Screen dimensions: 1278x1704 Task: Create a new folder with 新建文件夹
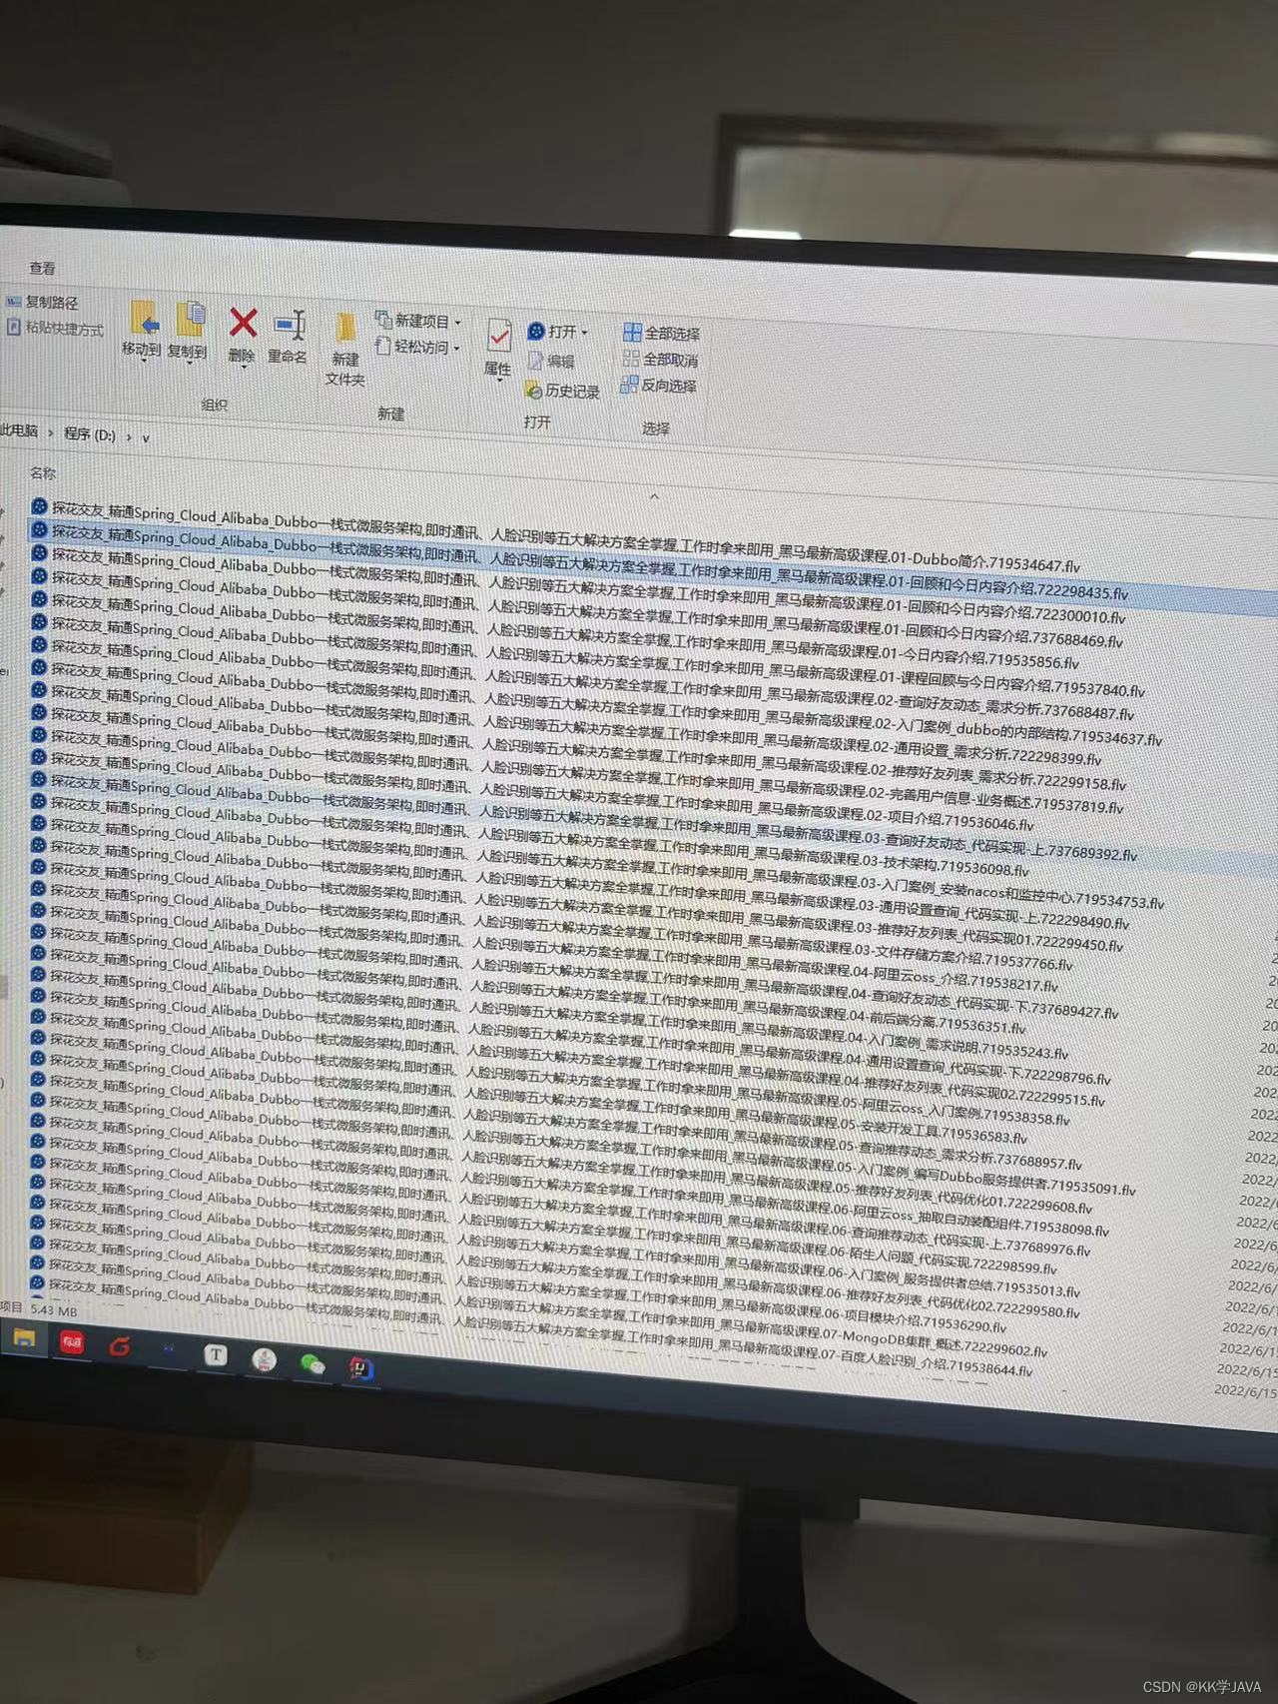pyautogui.click(x=345, y=349)
